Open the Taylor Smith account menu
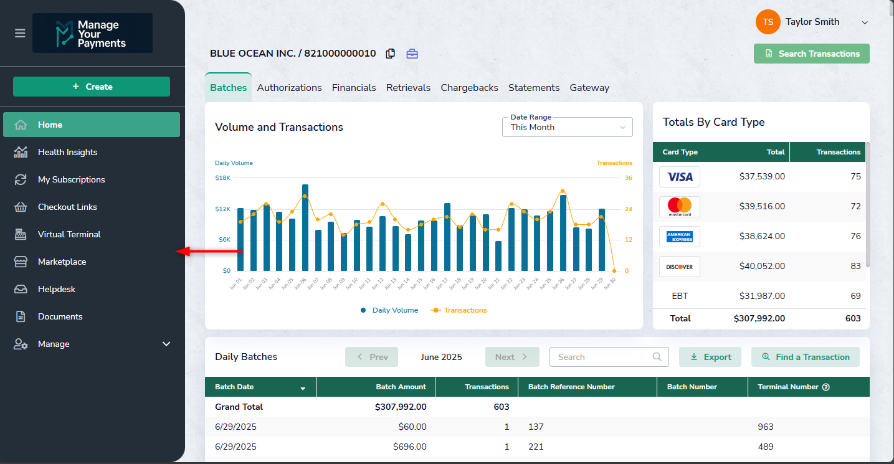 click(812, 22)
